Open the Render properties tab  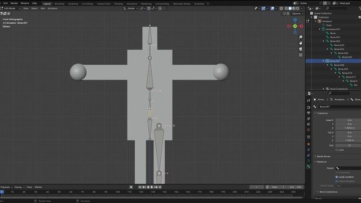pyautogui.click(x=309, y=108)
